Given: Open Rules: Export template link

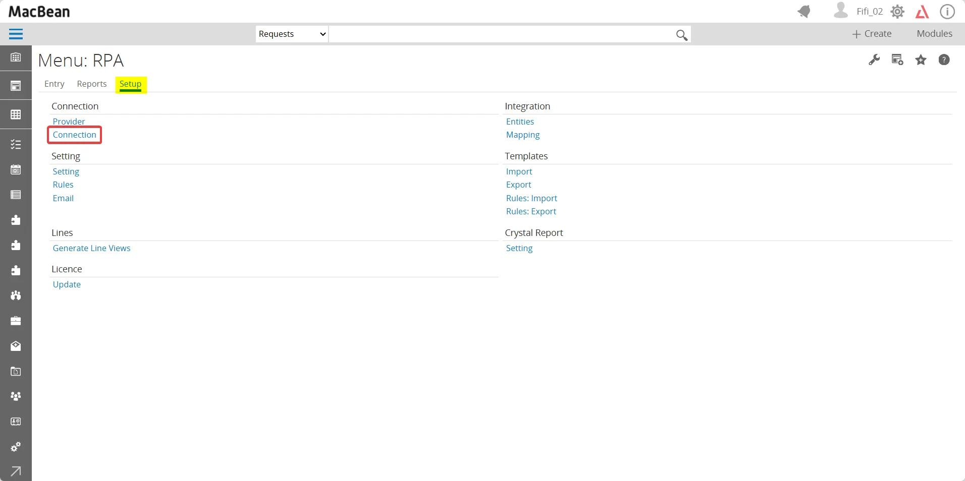Looking at the screenshot, I should coord(531,211).
